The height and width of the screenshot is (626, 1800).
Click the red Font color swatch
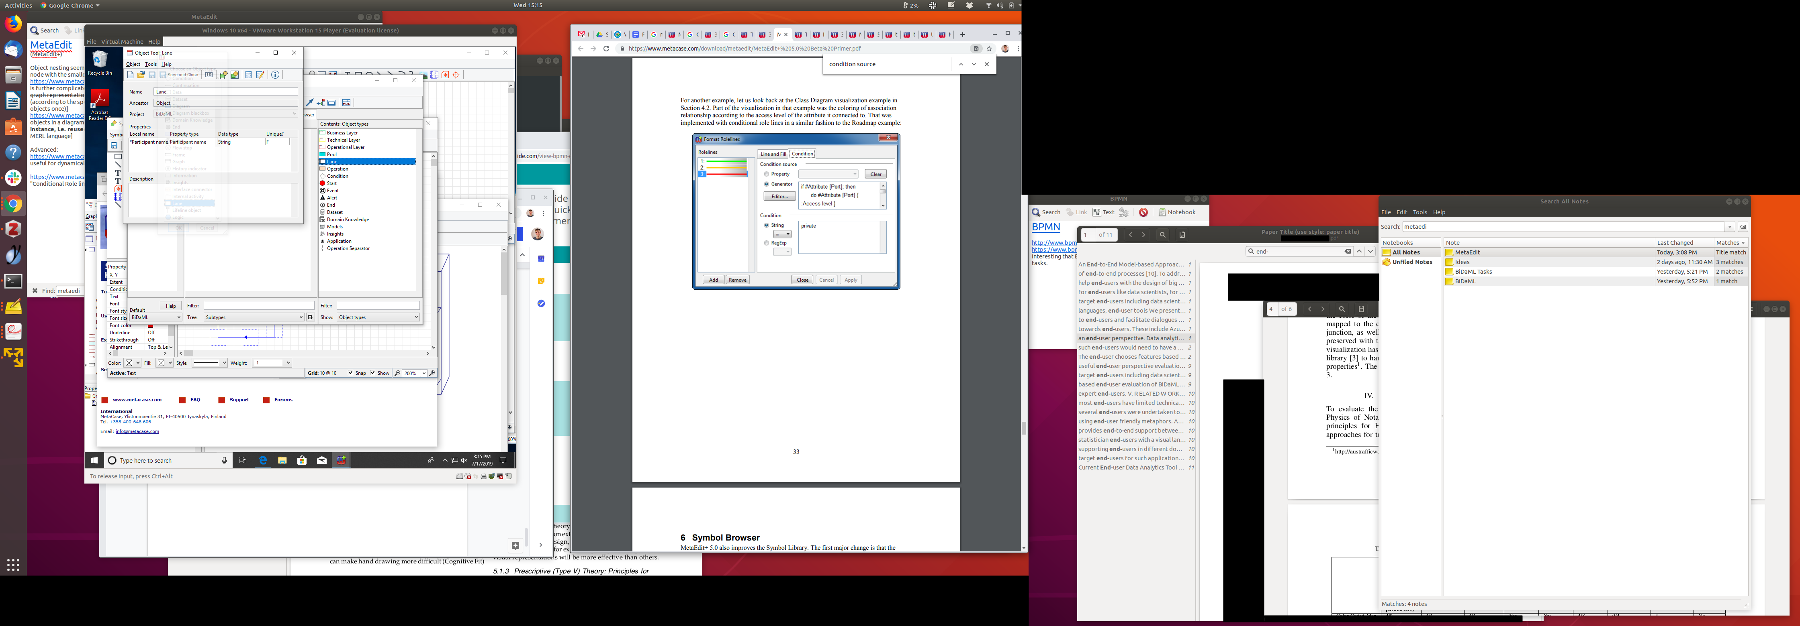(x=150, y=326)
